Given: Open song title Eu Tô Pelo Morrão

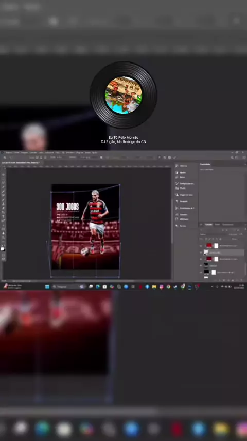Looking at the screenshot, I should [123, 137].
